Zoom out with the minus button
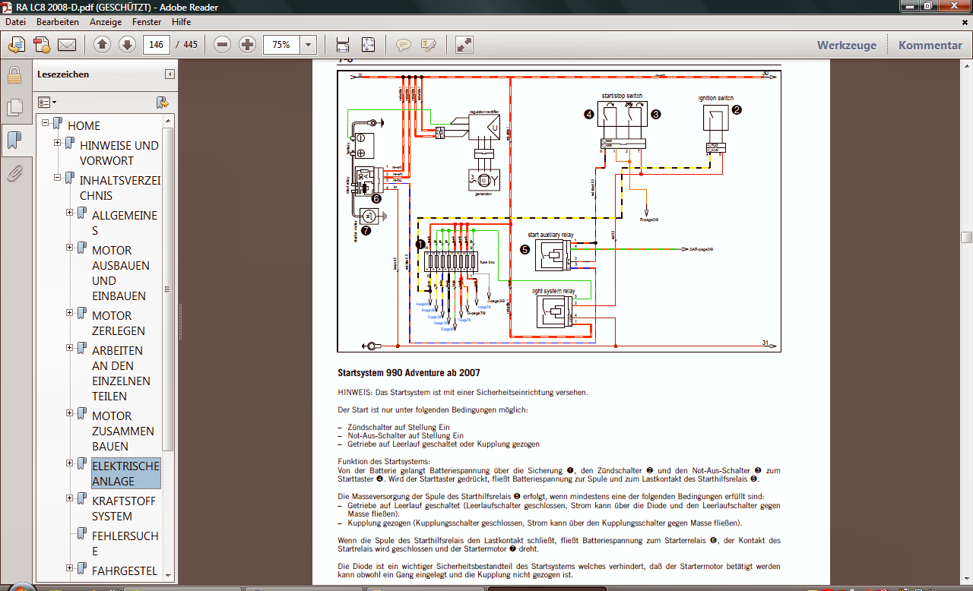Screen dimensions: 973x591 [222, 45]
